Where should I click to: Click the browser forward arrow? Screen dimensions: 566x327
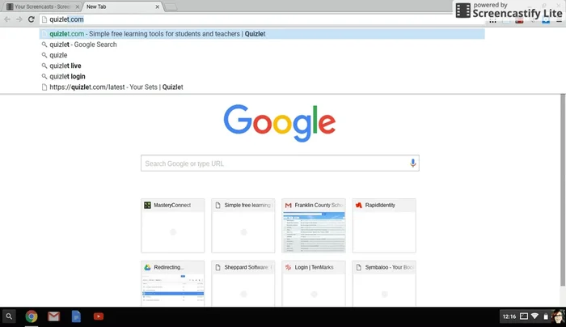19,19
